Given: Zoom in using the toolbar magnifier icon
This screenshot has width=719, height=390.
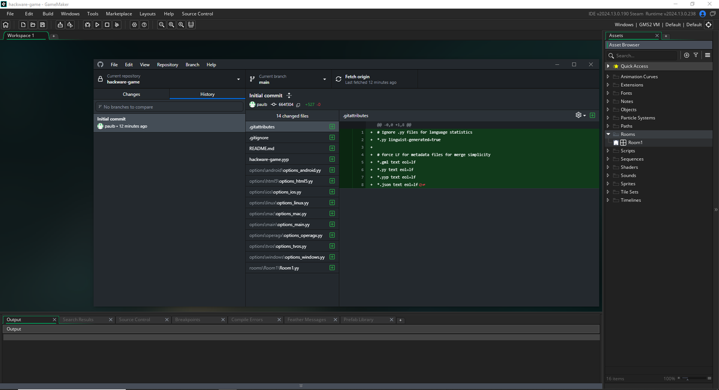Looking at the screenshot, I should point(181,25).
